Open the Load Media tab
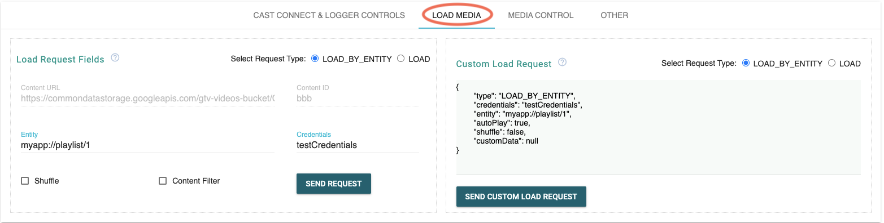The image size is (884, 223). pos(457,15)
